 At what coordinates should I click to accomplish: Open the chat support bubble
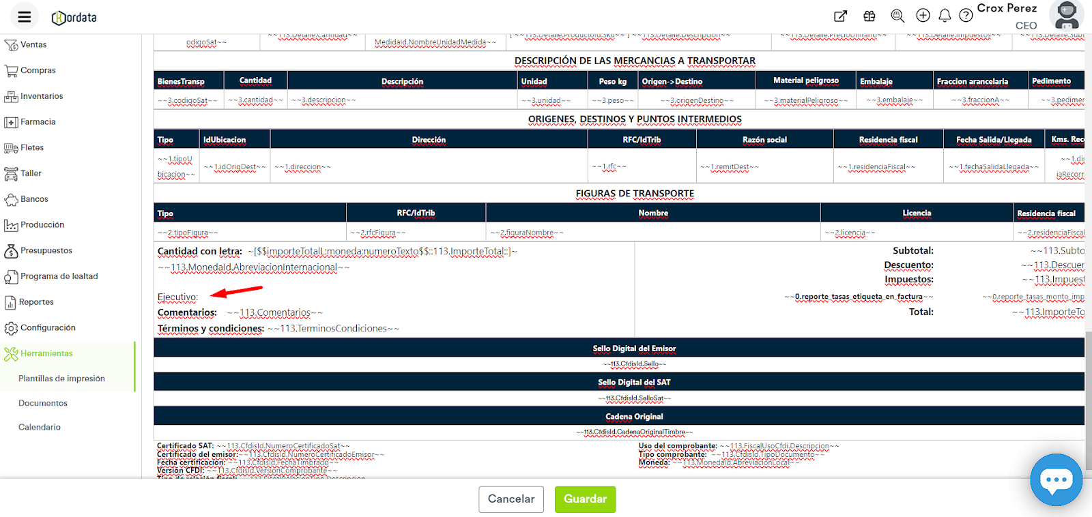[1056, 480]
